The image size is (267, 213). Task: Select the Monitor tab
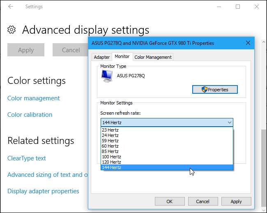(122, 57)
